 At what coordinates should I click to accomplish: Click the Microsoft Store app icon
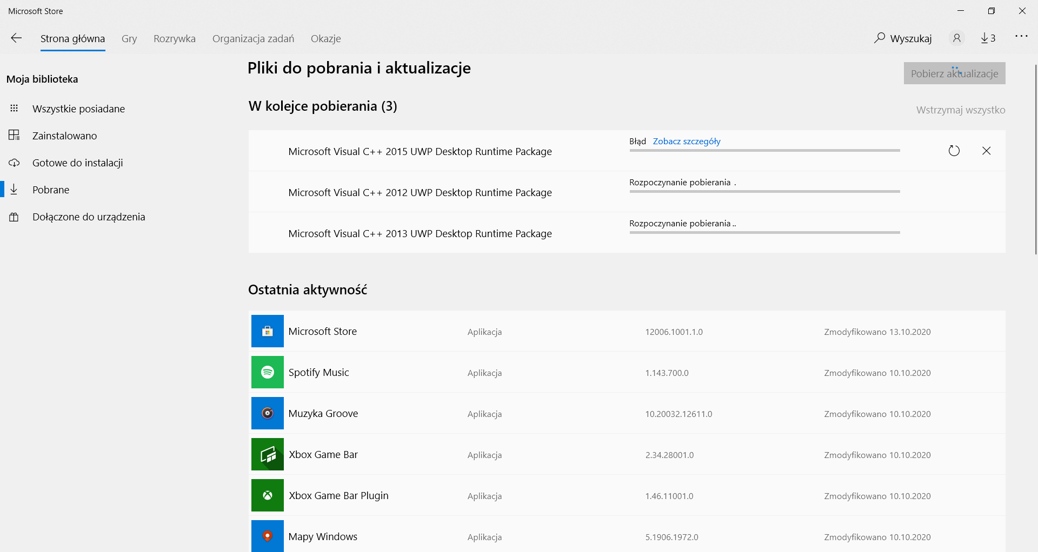click(268, 331)
